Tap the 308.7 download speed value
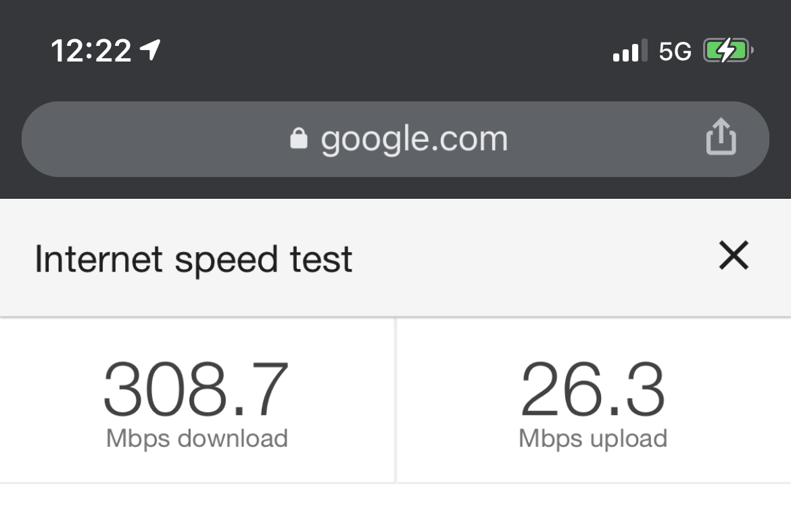The image size is (791, 513). (196, 390)
